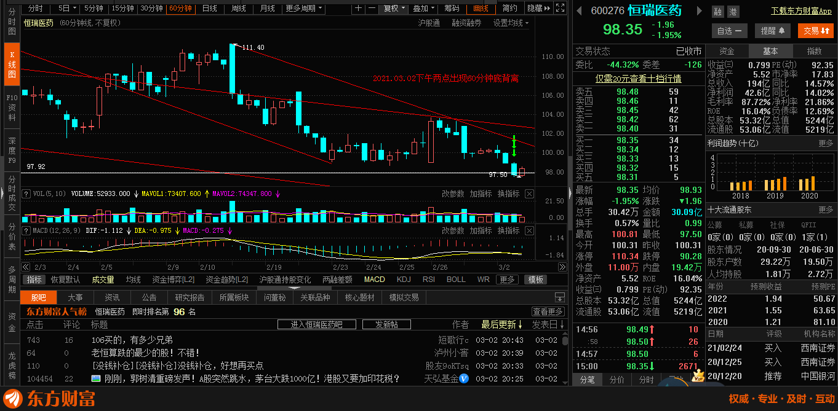Click 更多 next to 利润趋势
Screen dimensions: 838x411
click(826, 143)
